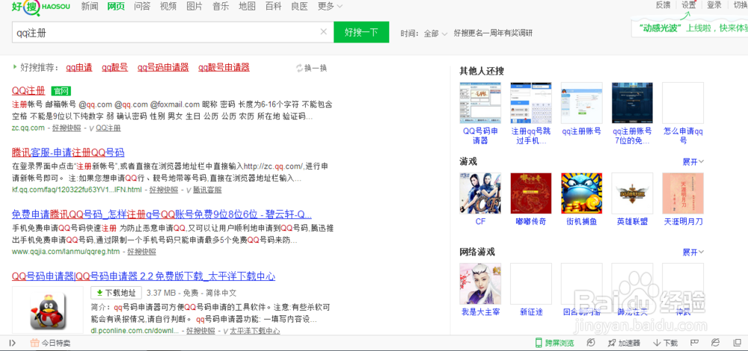Click the qq靓号申请器 suggested search

(224, 68)
